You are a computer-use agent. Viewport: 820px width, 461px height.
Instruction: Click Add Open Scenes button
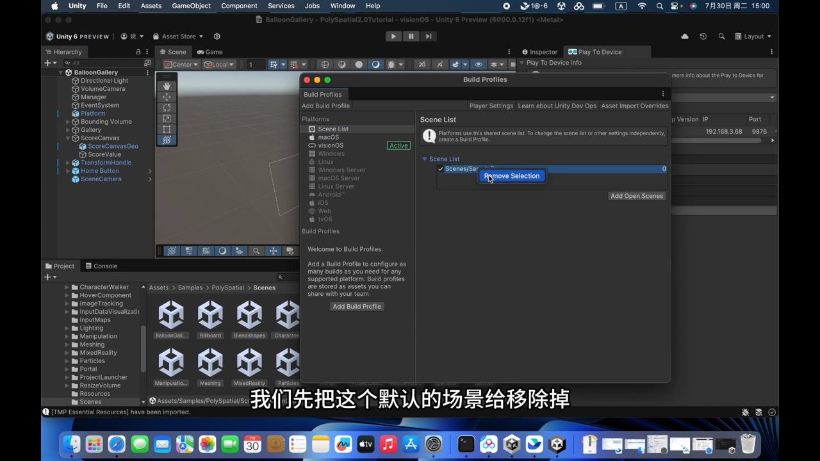pos(637,196)
